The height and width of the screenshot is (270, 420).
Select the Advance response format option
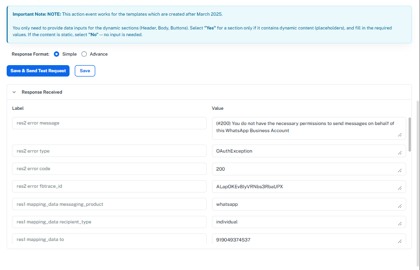(84, 54)
